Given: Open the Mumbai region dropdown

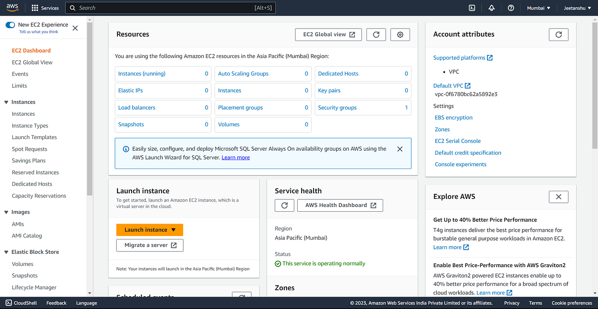Looking at the screenshot, I should point(539,8).
